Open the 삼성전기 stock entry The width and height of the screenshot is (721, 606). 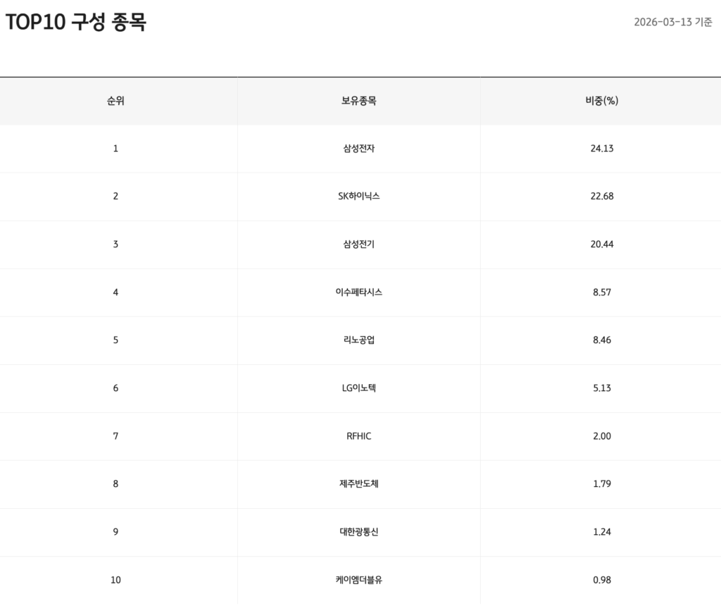tap(358, 245)
